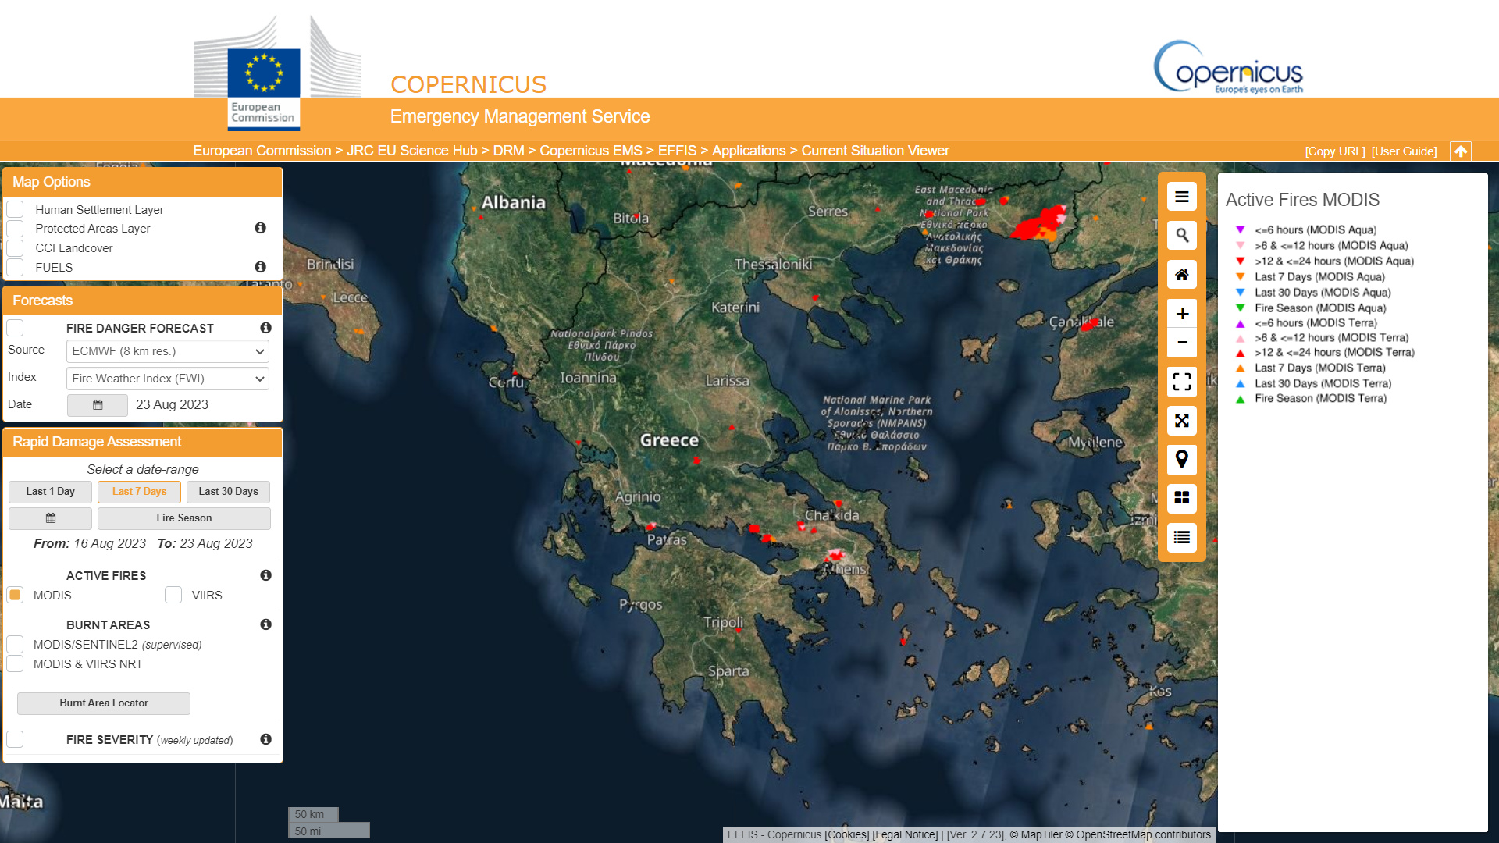Click the fire cluster near Athens
The height and width of the screenshot is (843, 1499).
pos(835,555)
